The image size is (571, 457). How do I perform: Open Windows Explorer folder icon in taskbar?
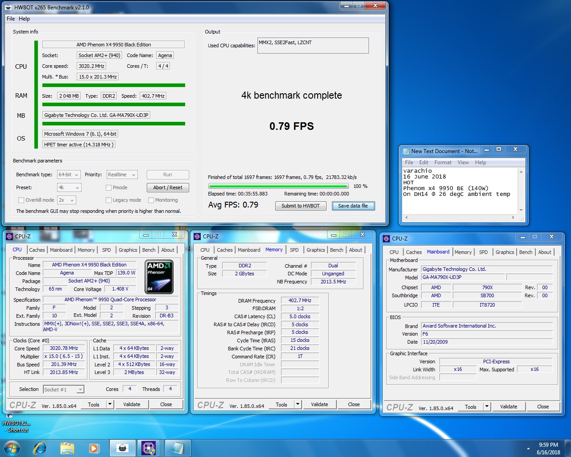[67, 448]
